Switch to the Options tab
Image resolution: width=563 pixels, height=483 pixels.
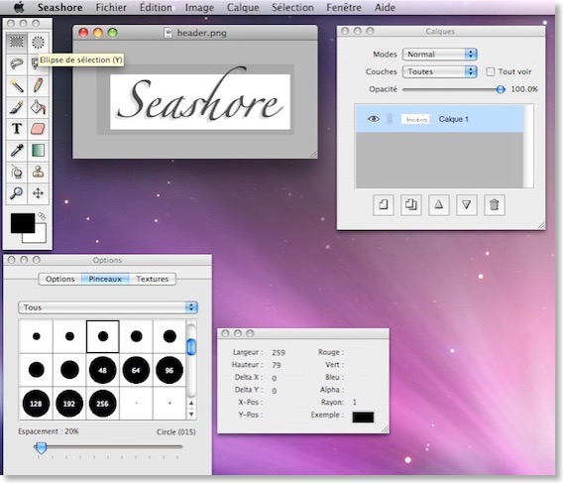point(59,279)
